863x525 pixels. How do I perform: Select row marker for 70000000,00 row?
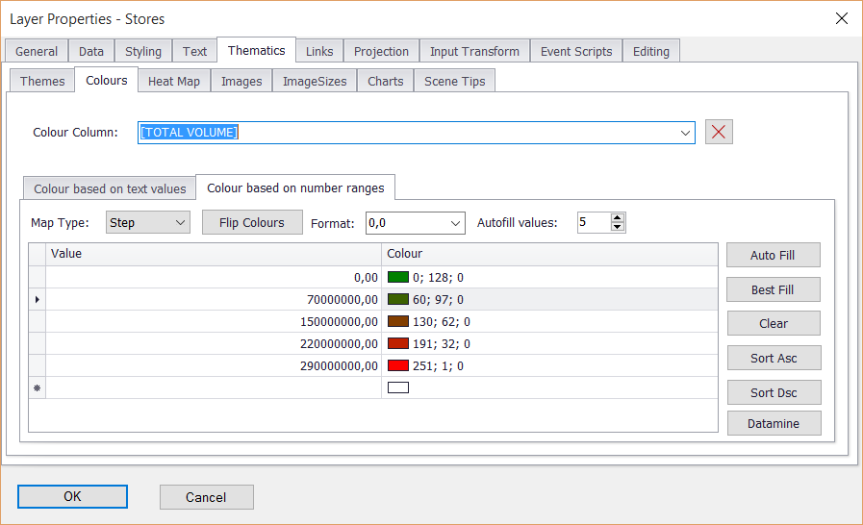tap(38, 299)
